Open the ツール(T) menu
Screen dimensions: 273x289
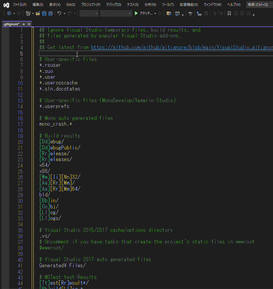coord(168,5)
